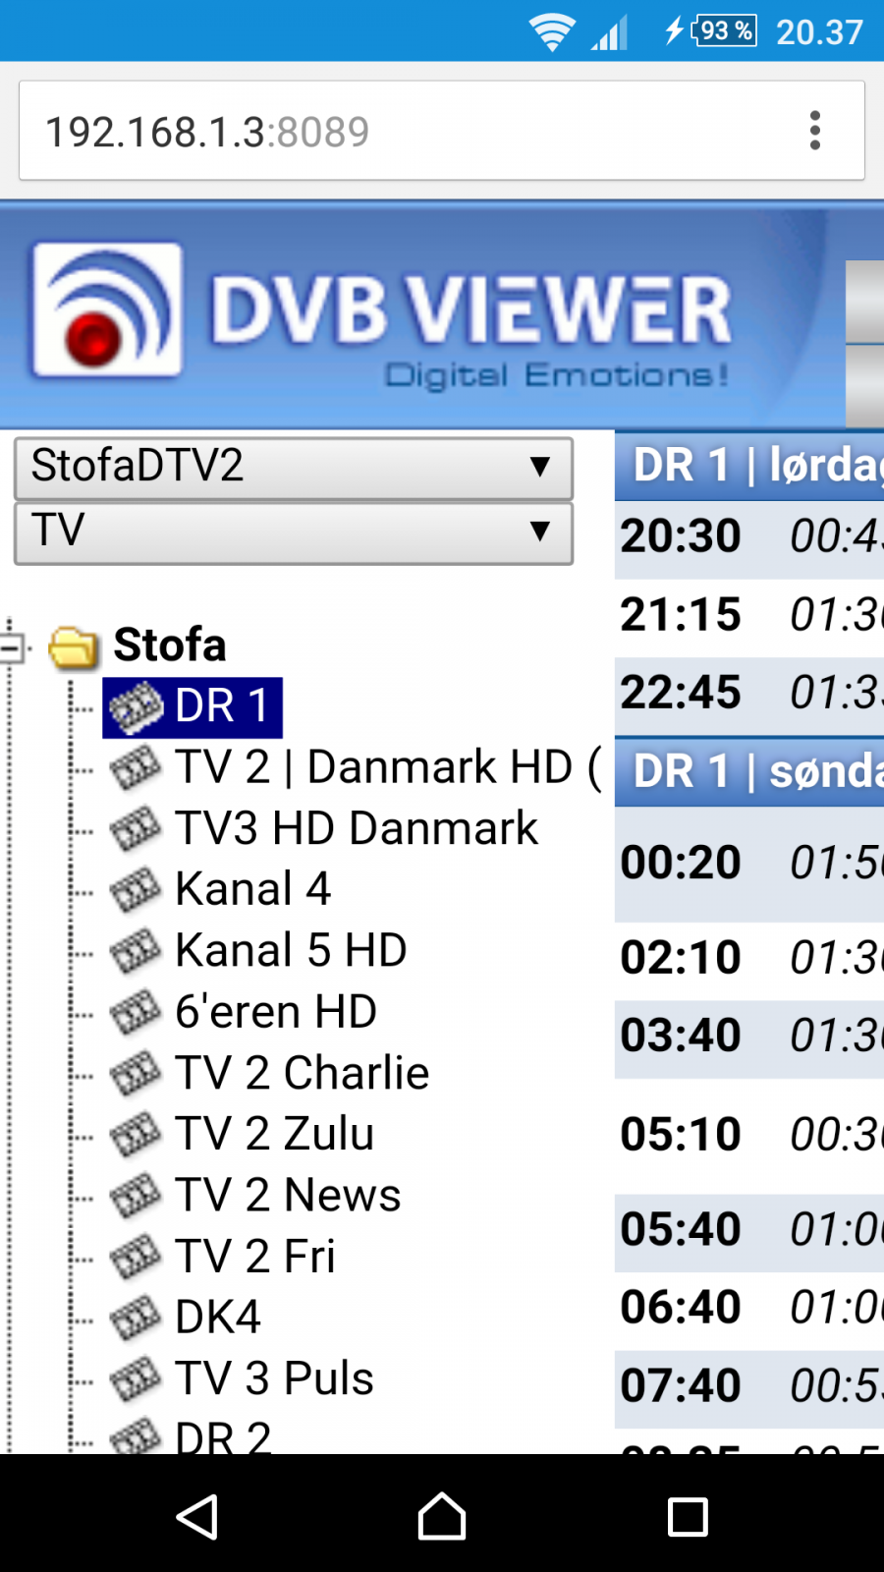Tap the Android back navigation icon
Image resolution: width=884 pixels, height=1572 pixels.
pos(196,1517)
